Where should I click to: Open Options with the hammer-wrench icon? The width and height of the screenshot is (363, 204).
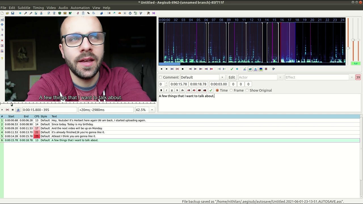148,13
